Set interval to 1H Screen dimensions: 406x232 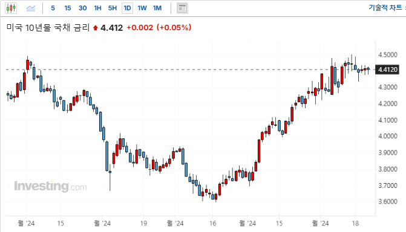[97, 8]
